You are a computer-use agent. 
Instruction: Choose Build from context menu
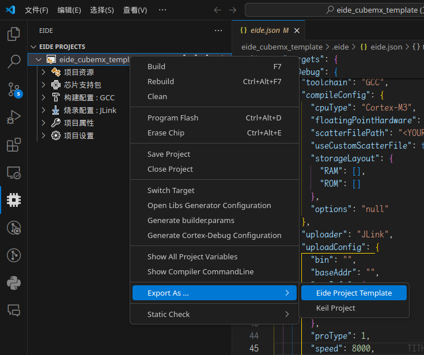tap(214, 67)
